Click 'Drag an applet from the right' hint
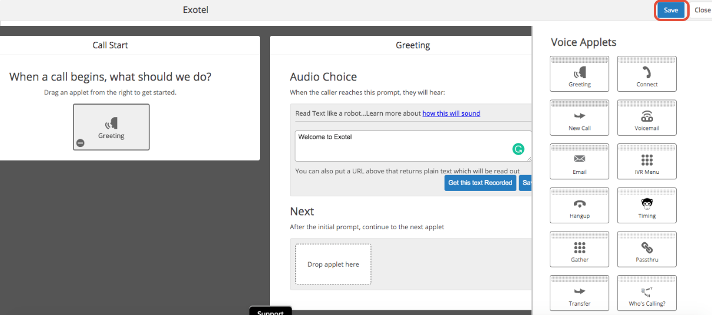The width and height of the screenshot is (712, 315). pyautogui.click(x=110, y=93)
